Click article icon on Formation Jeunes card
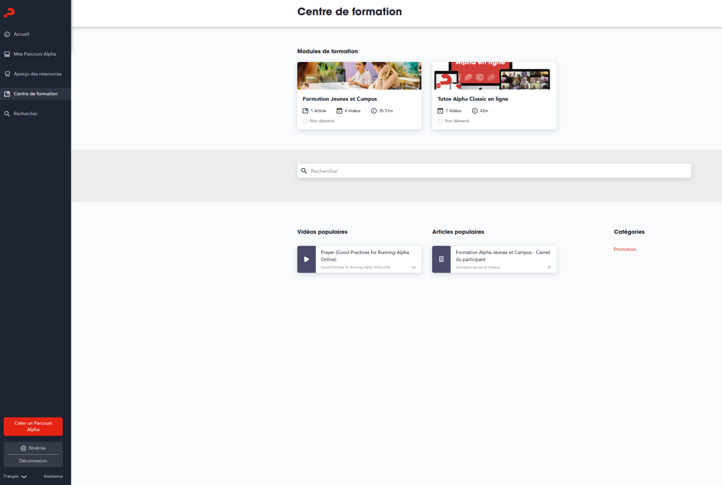This screenshot has height=485, width=722. [x=305, y=111]
